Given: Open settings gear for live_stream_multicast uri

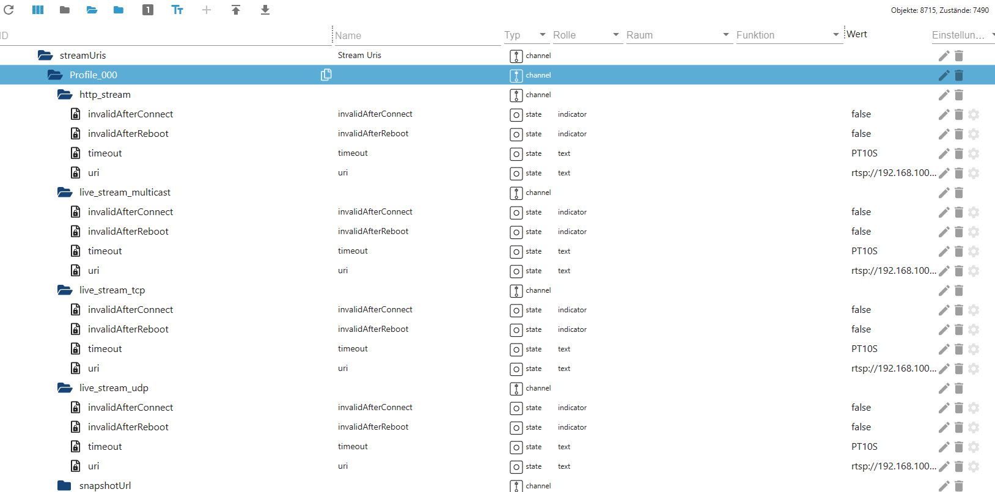Looking at the screenshot, I should (974, 271).
